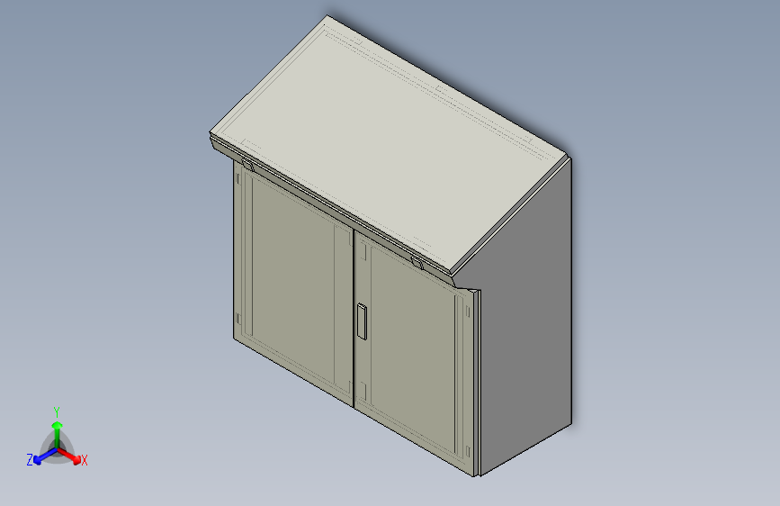Click the green Y axis of the triad
The width and height of the screenshot is (780, 506).
58,434
